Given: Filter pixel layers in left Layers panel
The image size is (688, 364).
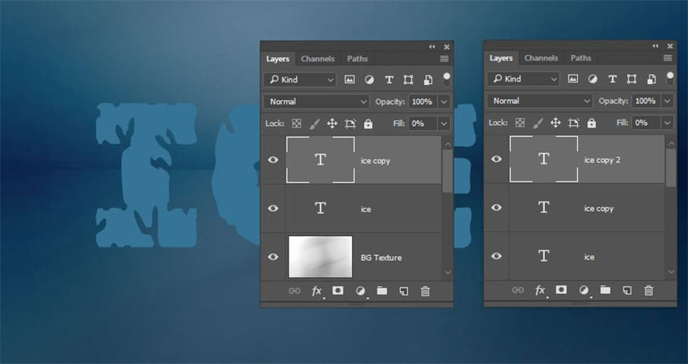Looking at the screenshot, I should [349, 79].
